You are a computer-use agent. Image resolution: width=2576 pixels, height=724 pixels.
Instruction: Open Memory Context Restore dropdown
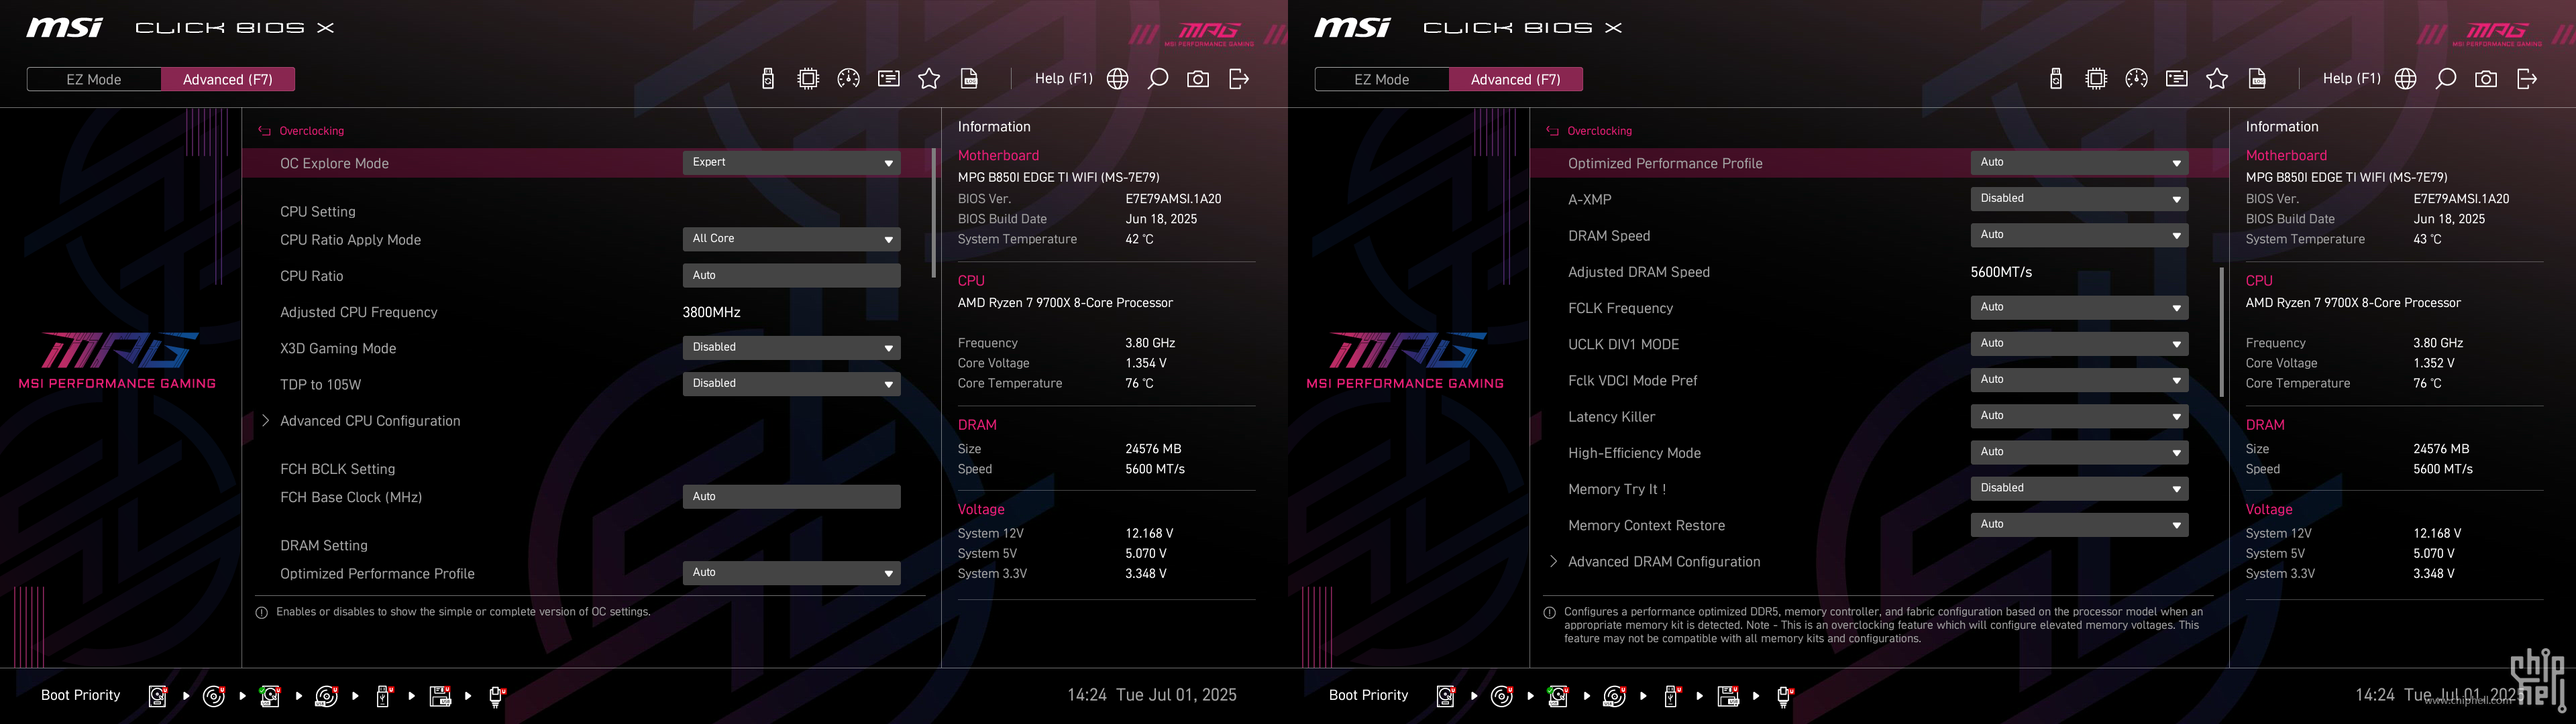coord(2079,525)
